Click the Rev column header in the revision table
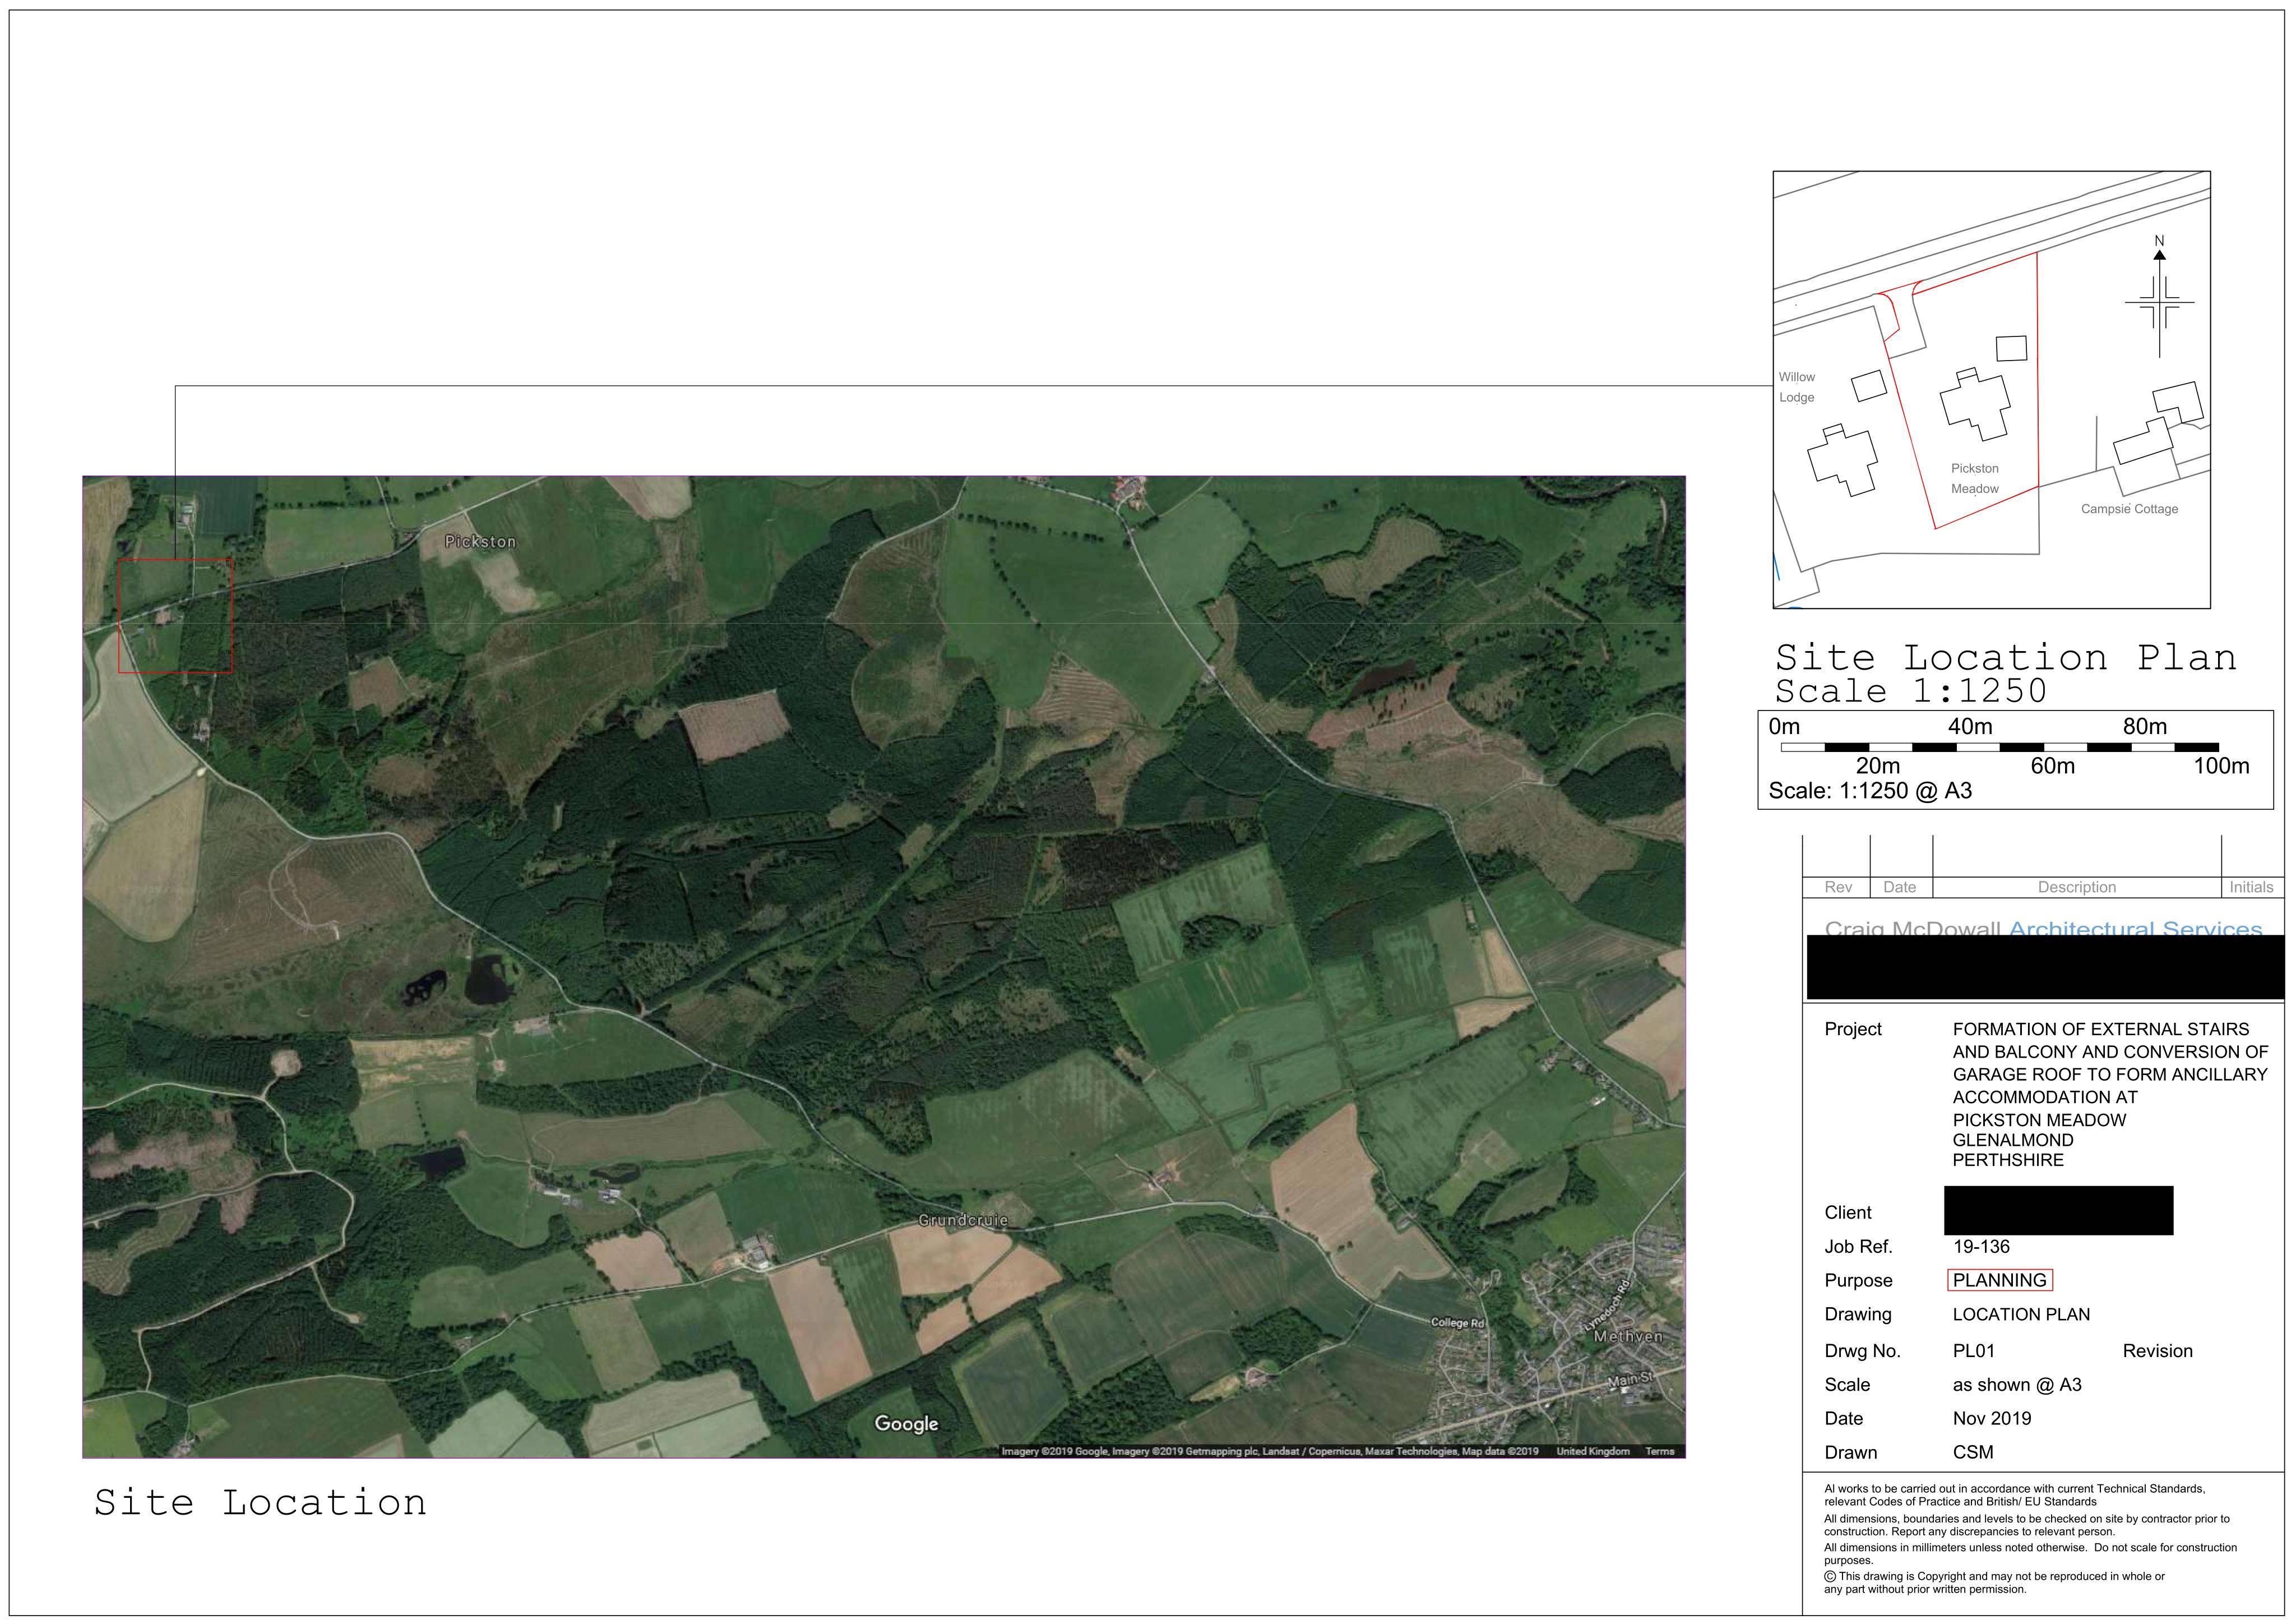The image size is (2296, 1624). click(x=1838, y=888)
